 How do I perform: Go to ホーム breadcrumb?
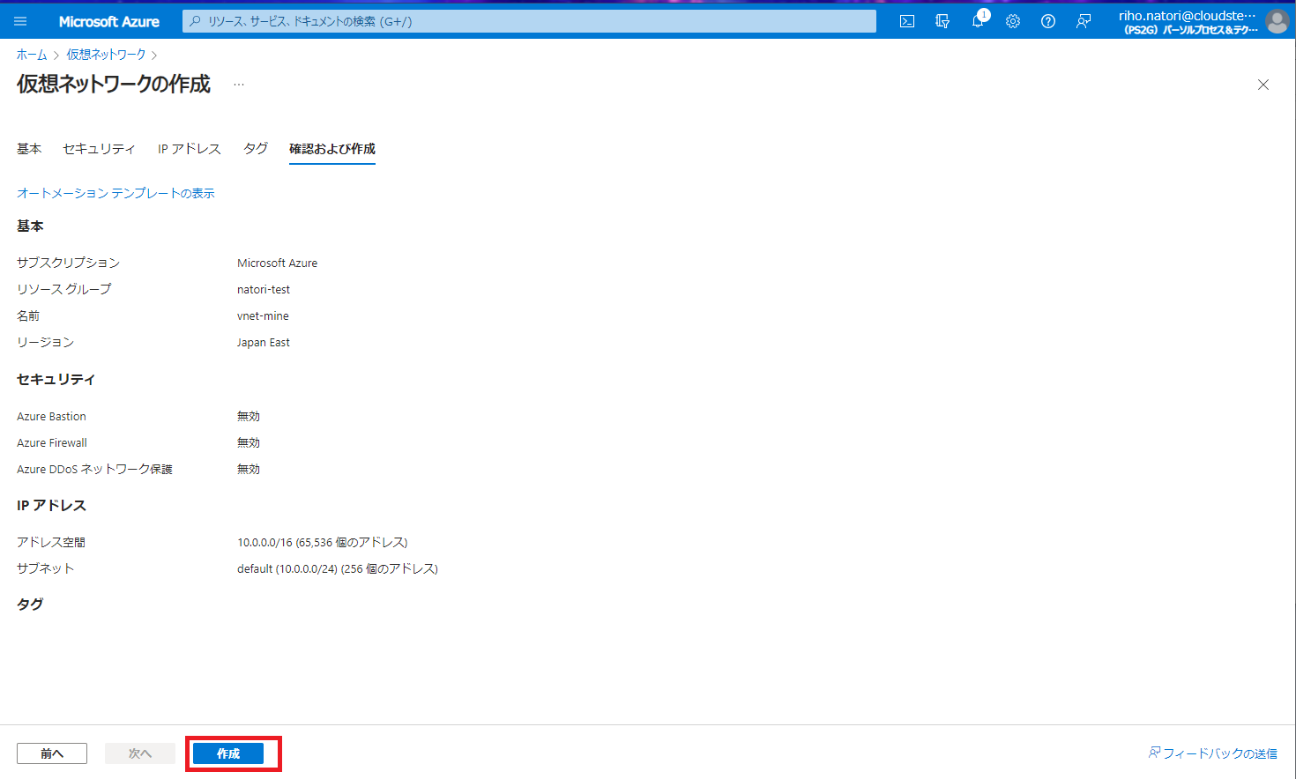point(32,55)
